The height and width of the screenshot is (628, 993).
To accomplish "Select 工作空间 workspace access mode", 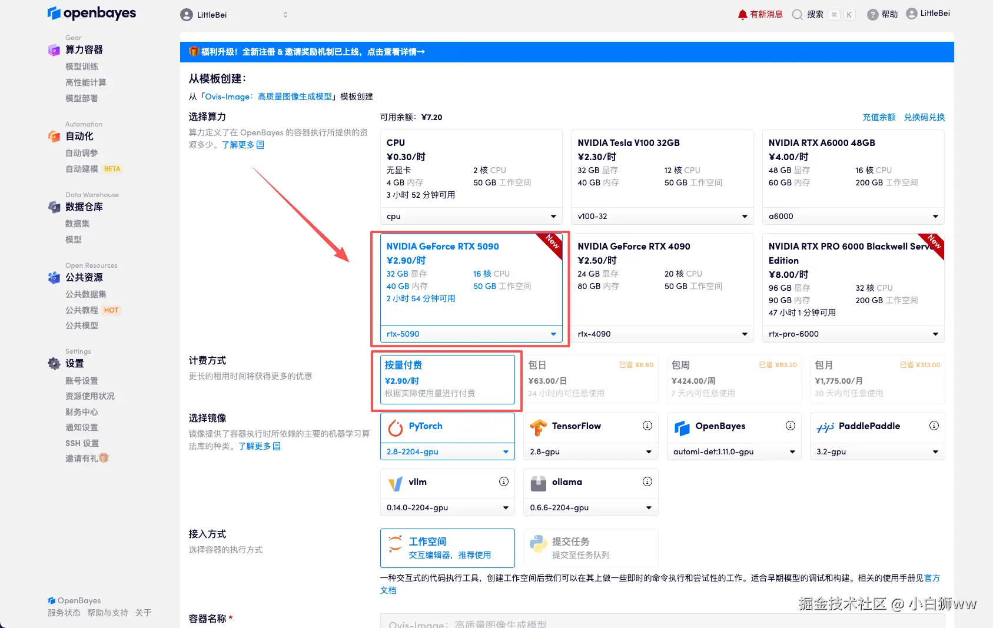I will (447, 548).
